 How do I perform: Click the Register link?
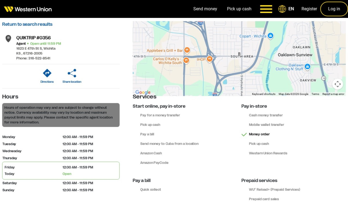[x=309, y=9]
